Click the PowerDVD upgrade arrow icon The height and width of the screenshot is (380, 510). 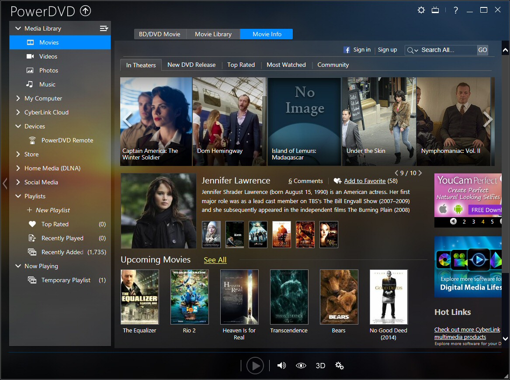point(86,11)
